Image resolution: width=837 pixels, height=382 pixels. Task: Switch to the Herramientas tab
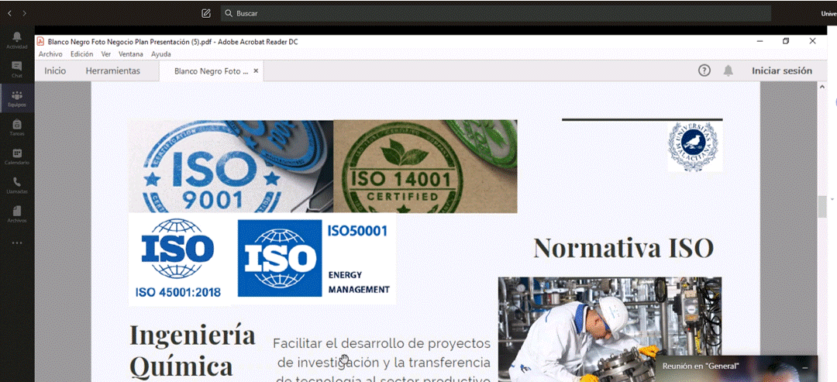pyautogui.click(x=112, y=71)
